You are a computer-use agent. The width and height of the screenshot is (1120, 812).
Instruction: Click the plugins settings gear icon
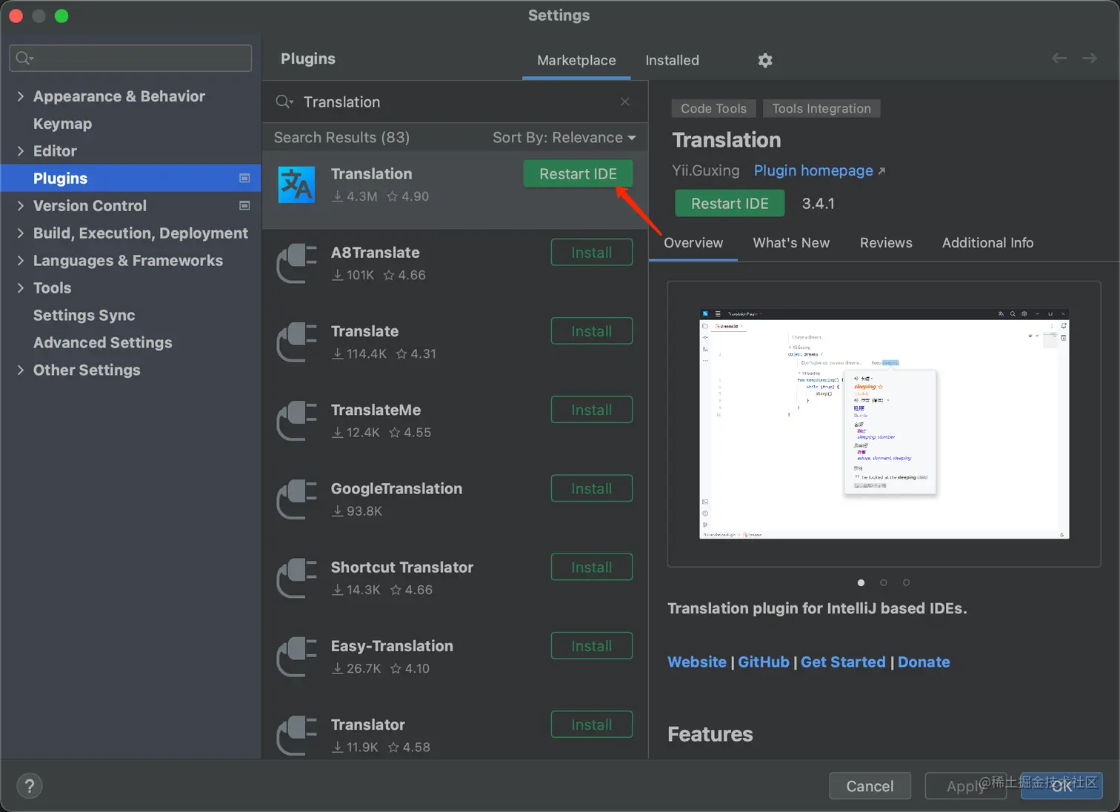click(765, 61)
